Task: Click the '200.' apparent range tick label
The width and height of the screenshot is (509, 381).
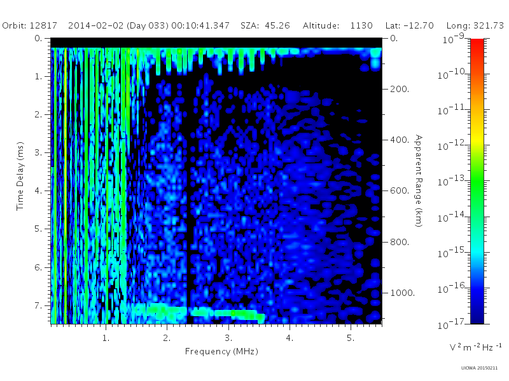Action: pyautogui.click(x=400, y=89)
